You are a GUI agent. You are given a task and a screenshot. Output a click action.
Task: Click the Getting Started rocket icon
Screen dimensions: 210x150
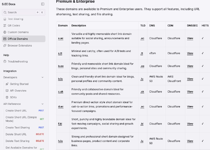tap(7, 84)
